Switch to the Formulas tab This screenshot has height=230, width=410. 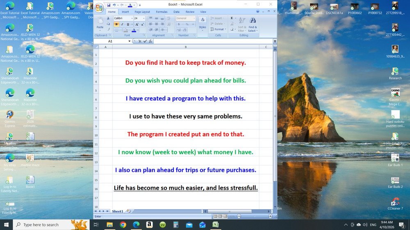tap(162, 12)
